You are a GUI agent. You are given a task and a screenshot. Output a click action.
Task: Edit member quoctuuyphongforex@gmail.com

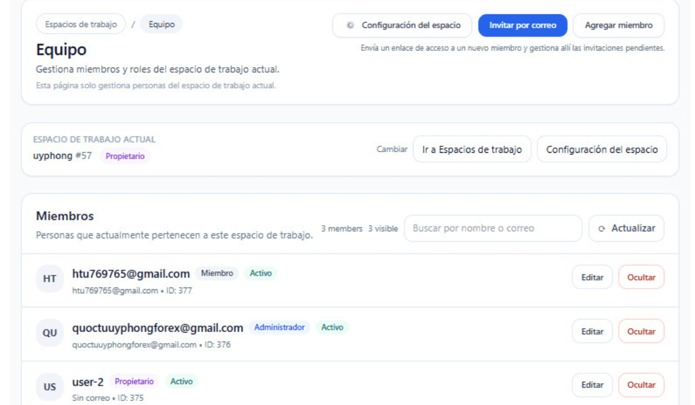[592, 332]
